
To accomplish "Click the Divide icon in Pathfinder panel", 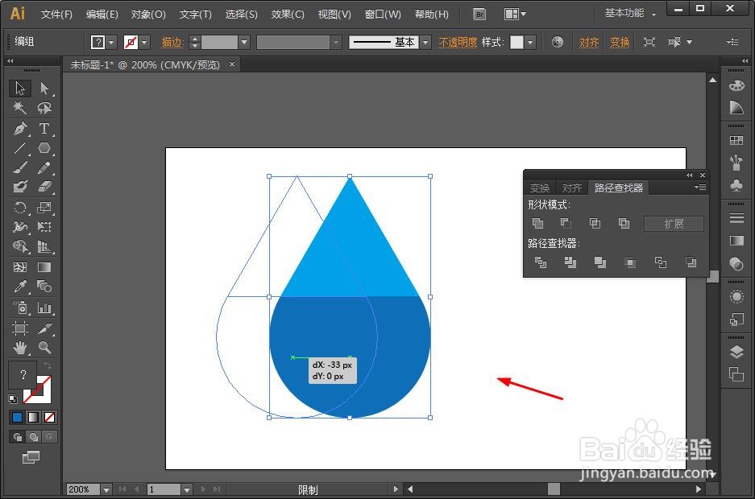I will (x=541, y=262).
